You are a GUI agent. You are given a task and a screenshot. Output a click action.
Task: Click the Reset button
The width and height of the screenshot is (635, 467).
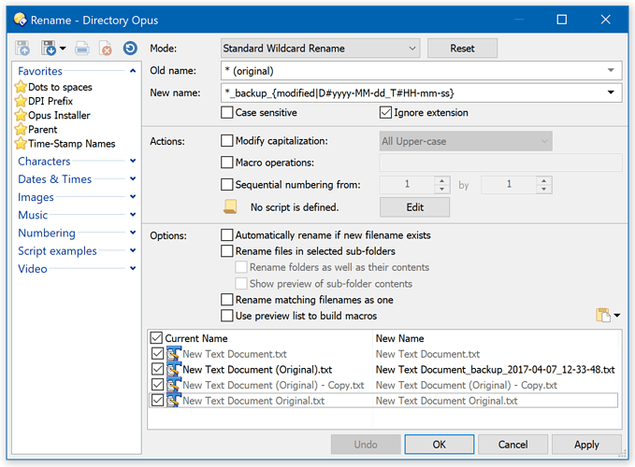tap(462, 49)
